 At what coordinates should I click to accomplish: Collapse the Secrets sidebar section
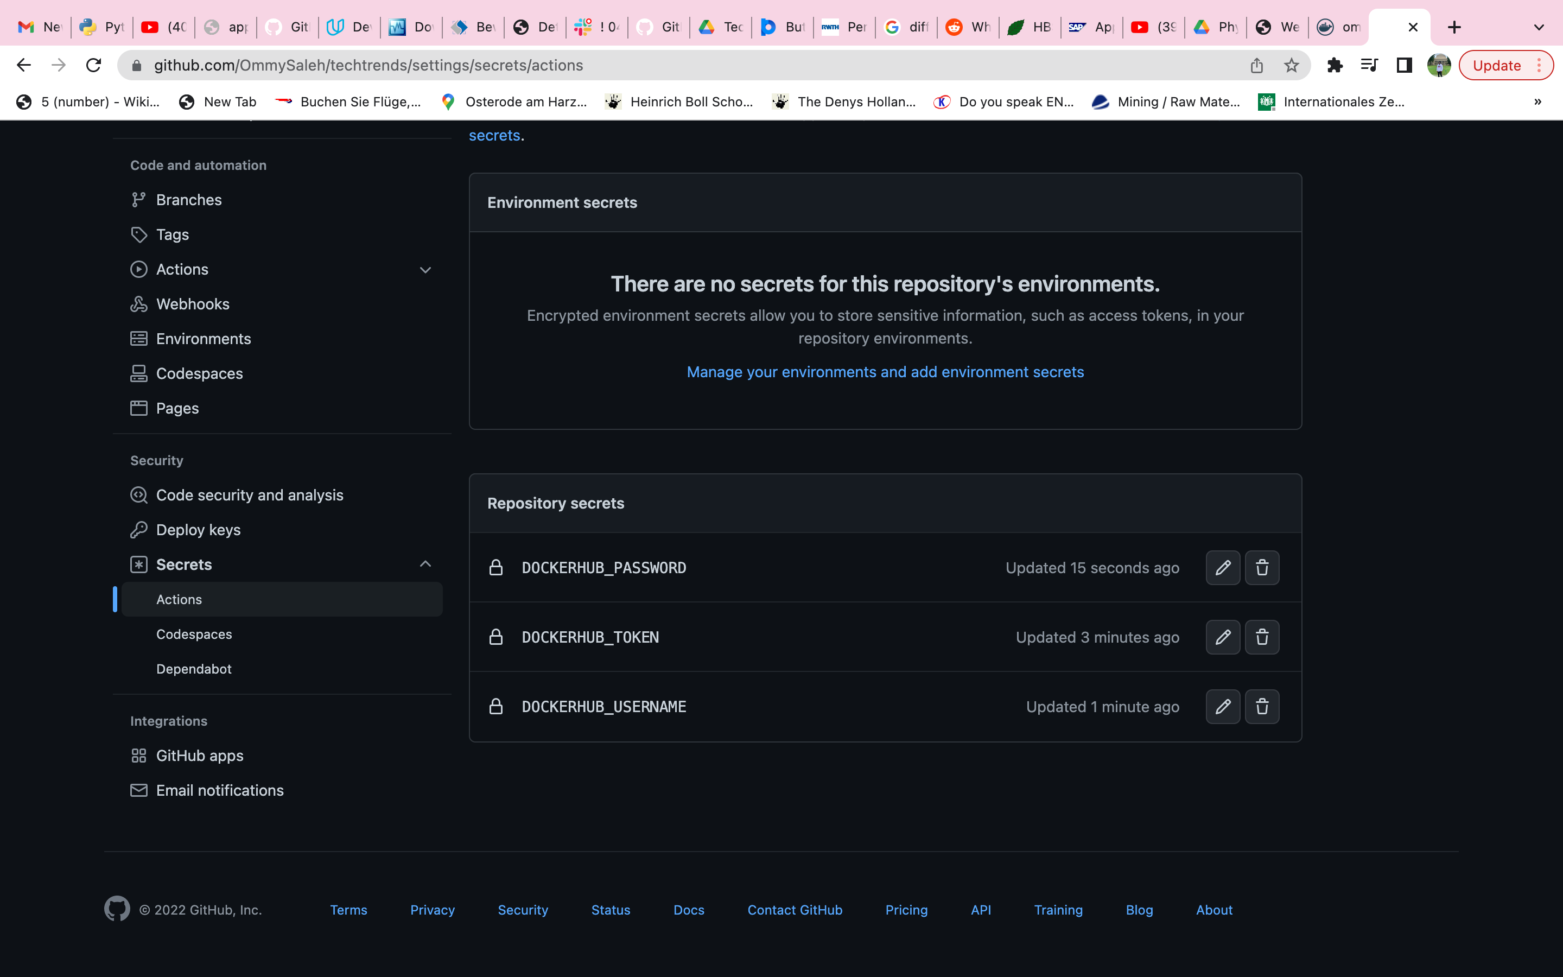pos(425,564)
